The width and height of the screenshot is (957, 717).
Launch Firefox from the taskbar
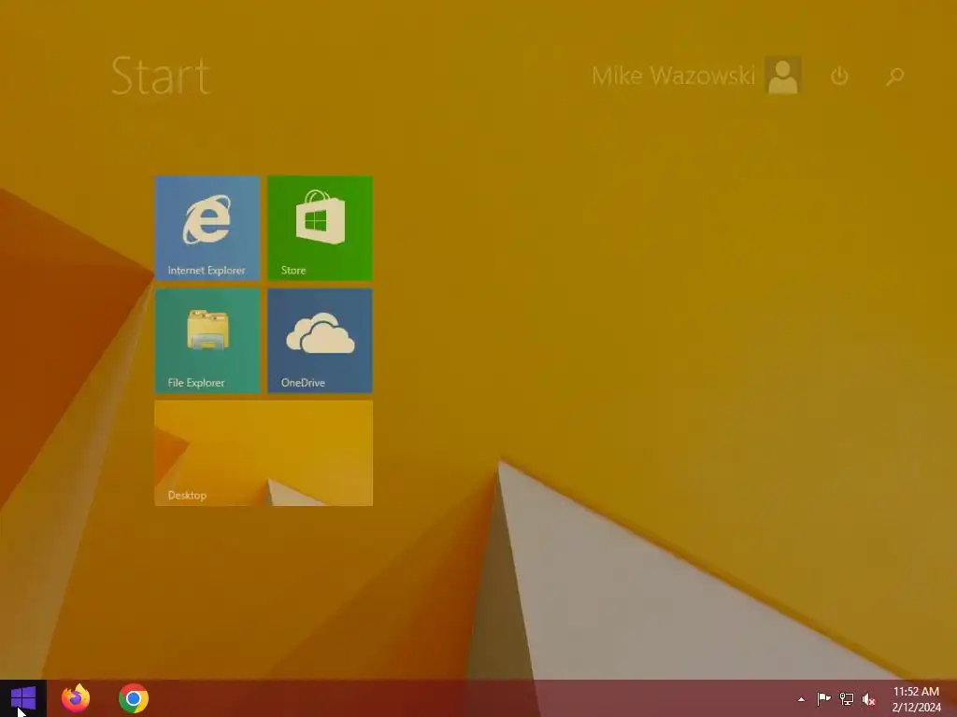coord(76,698)
